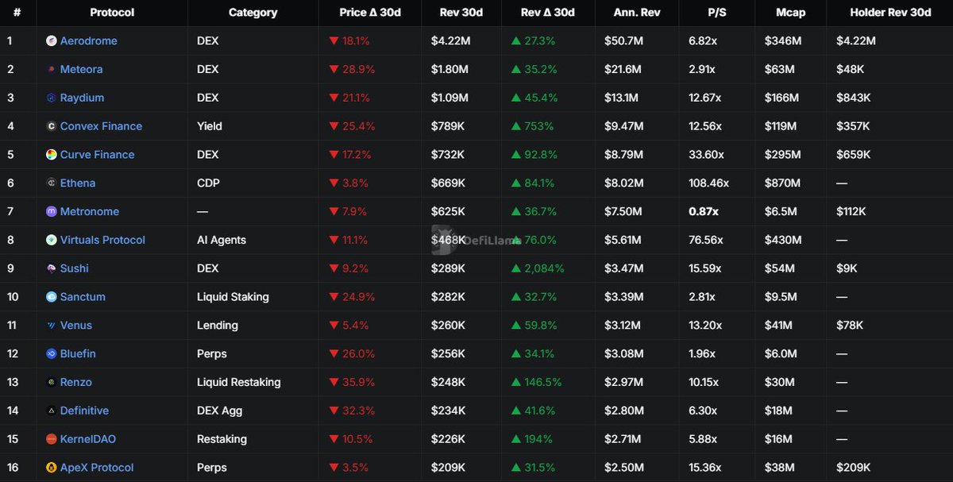
Task: Click the Category column header
Action: 253,13
